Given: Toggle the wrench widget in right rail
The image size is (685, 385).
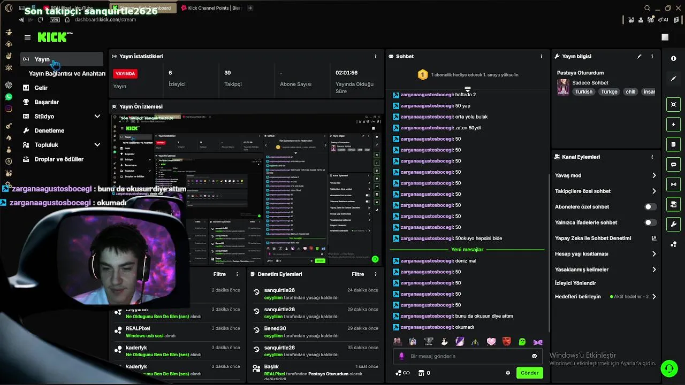Looking at the screenshot, I should pyautogui.click(x=673, y=224).
